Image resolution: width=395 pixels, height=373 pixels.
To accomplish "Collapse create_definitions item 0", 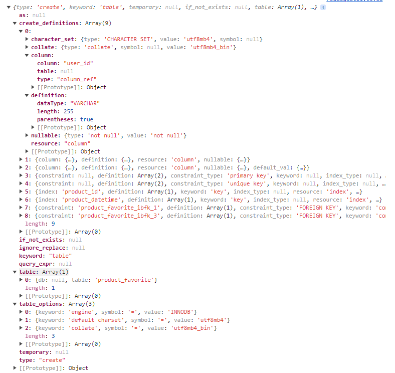I will [21, 32].
